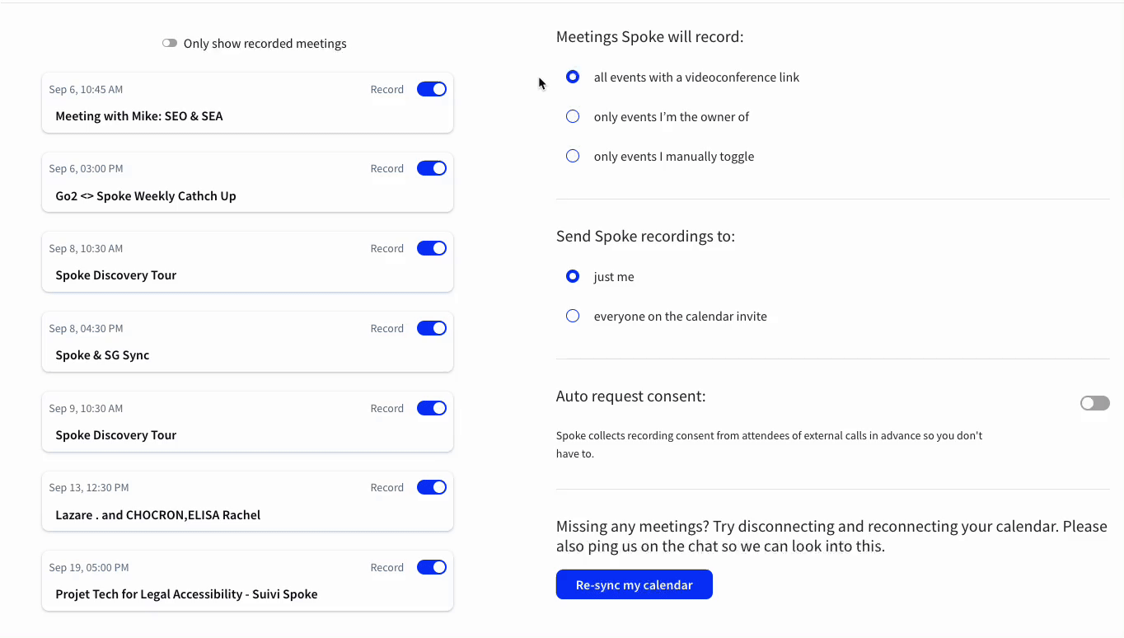
Task: Select 'just me' for recordings recipient
Action: point(573,276)
